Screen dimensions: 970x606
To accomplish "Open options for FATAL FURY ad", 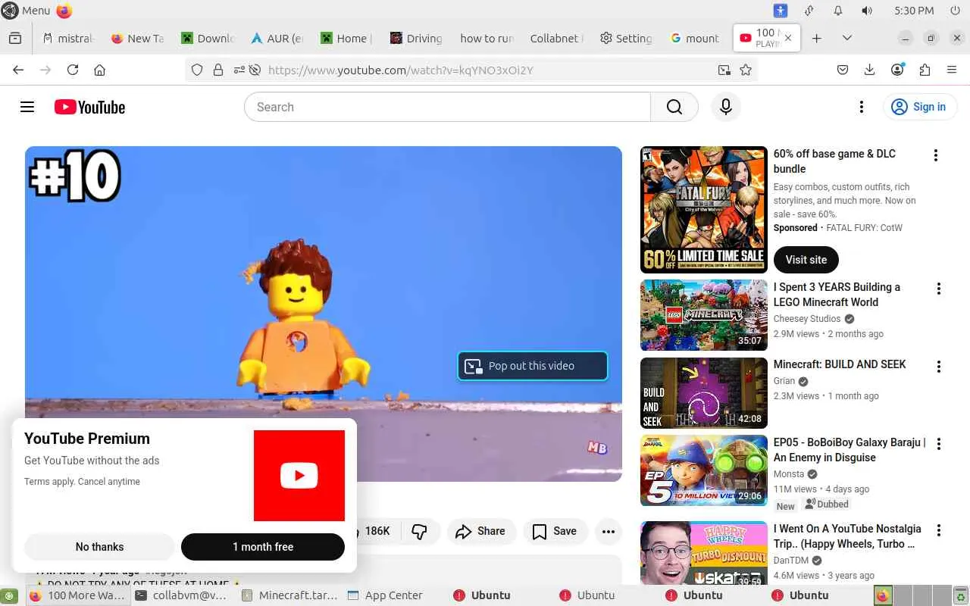I will click(x=936, y=155).
